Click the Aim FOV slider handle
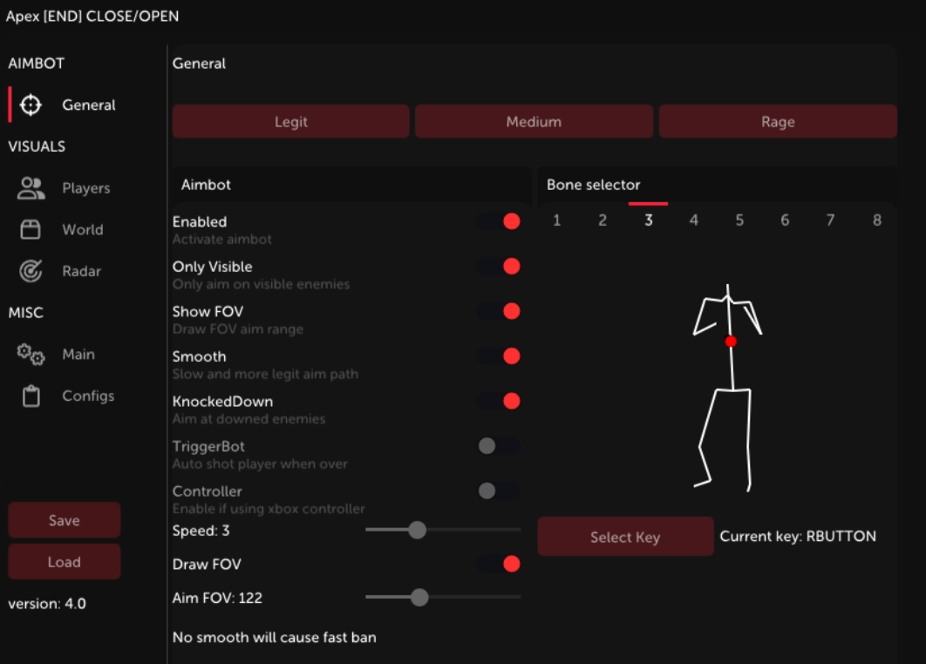Image resolution: width=926 pixels, height=664 pixels. point(419,597)
